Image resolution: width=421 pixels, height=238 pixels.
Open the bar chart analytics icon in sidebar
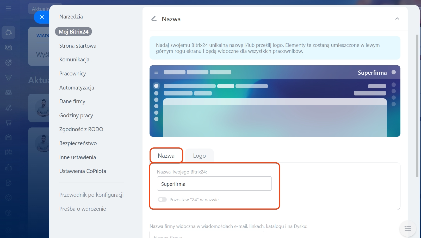pyautogui.click(x=9, y=168)
